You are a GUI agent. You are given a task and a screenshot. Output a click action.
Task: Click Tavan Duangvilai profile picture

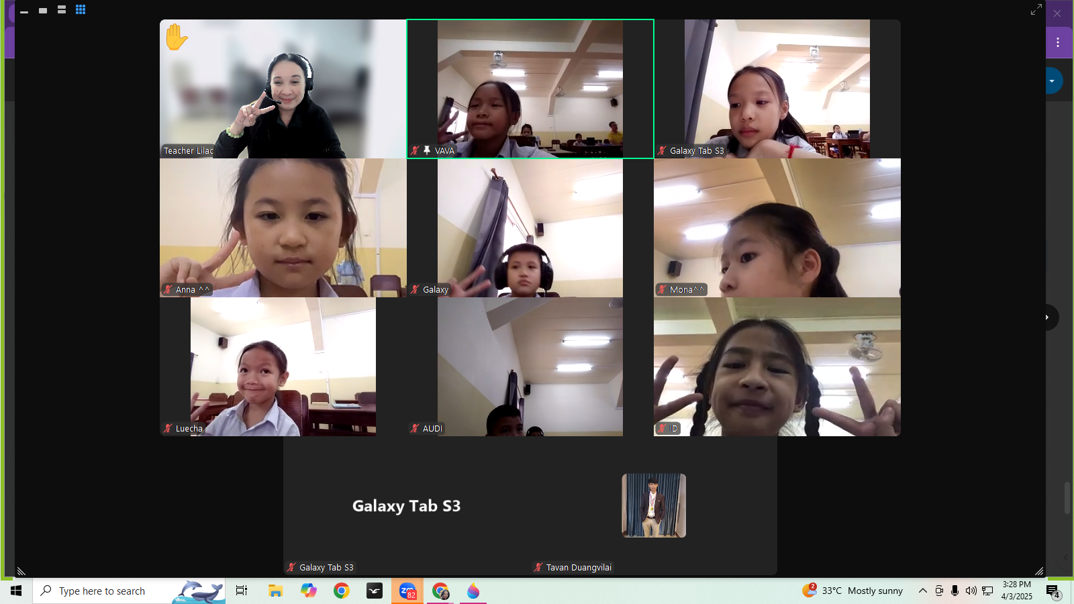coord(654,505)
